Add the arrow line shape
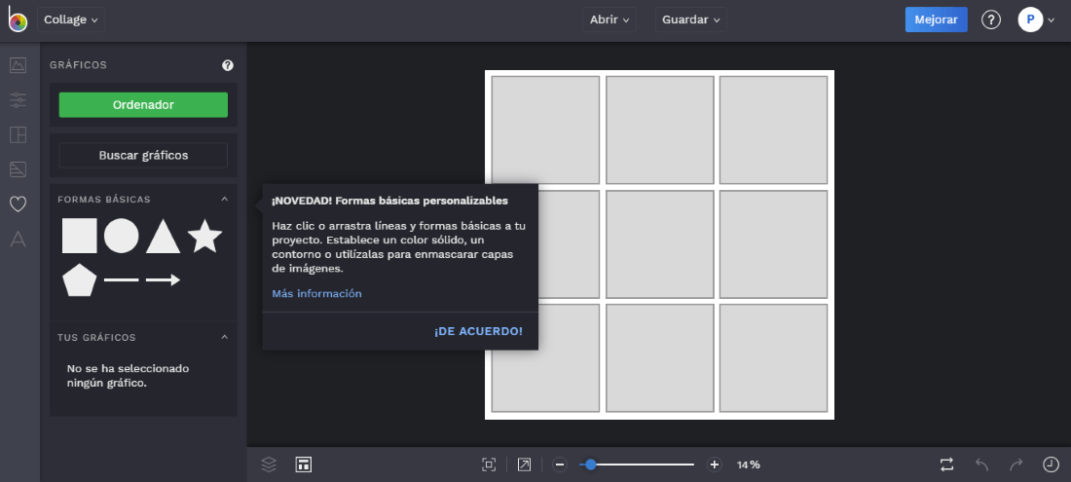1071x482 pixels. tap(163, 280)
